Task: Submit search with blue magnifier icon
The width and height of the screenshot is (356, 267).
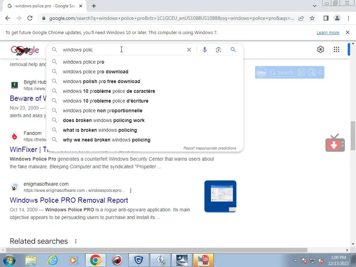Action: pyautogui.click(x=233, y=50)
